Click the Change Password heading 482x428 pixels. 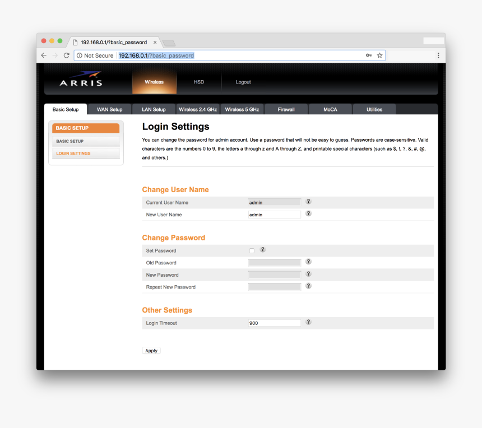coord(173,238)
